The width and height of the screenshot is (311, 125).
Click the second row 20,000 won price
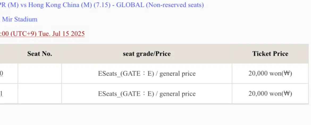[x=270, y=94]
